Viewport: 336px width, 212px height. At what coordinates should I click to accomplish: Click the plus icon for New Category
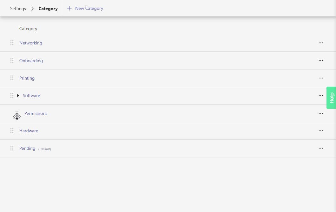[69, 9]
